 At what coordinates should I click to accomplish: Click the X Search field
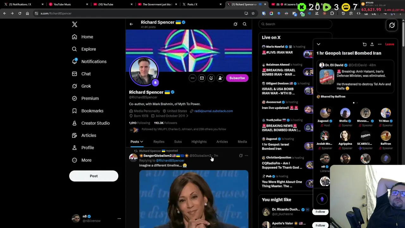coord(295,24)
